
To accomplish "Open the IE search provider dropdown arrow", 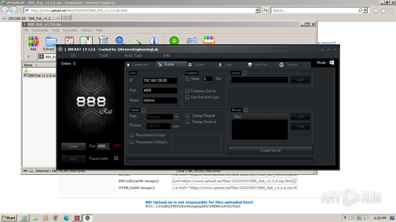I will pyautogui.click(x=366, y=10).
